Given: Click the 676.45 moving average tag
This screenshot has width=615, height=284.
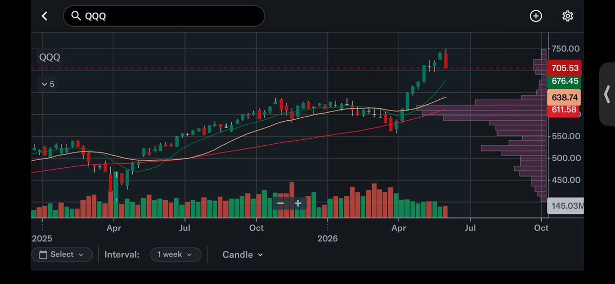Looking at the screenshot, I should pos(564,81).
